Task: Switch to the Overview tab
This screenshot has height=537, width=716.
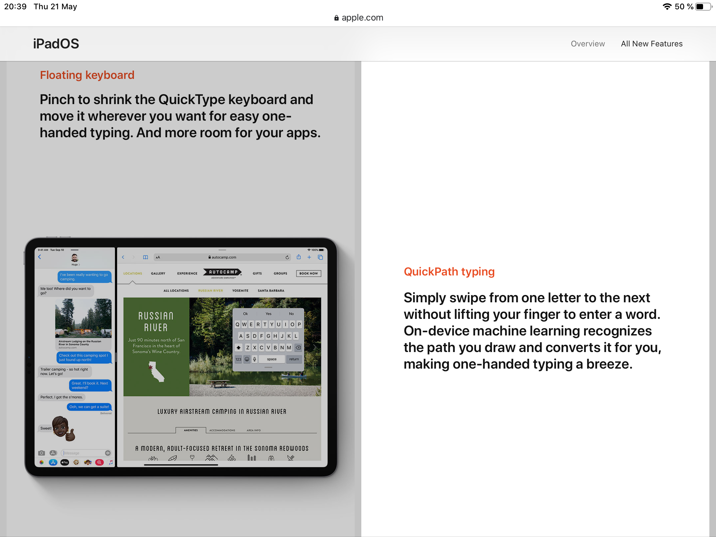Action: tap(587, 44)
